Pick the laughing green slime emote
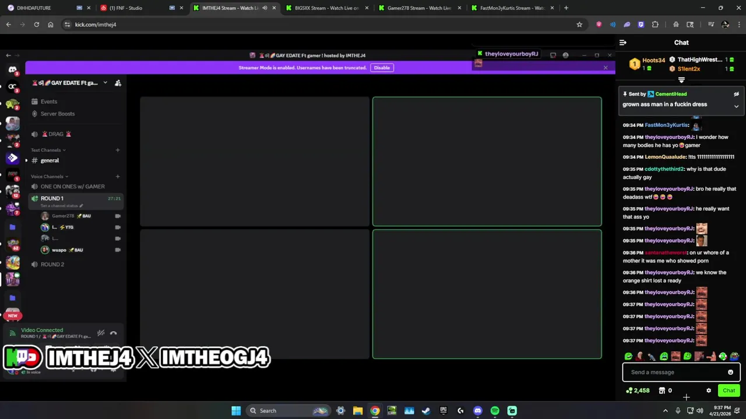Viewport: 746px width, 419px height. [628, 356]
